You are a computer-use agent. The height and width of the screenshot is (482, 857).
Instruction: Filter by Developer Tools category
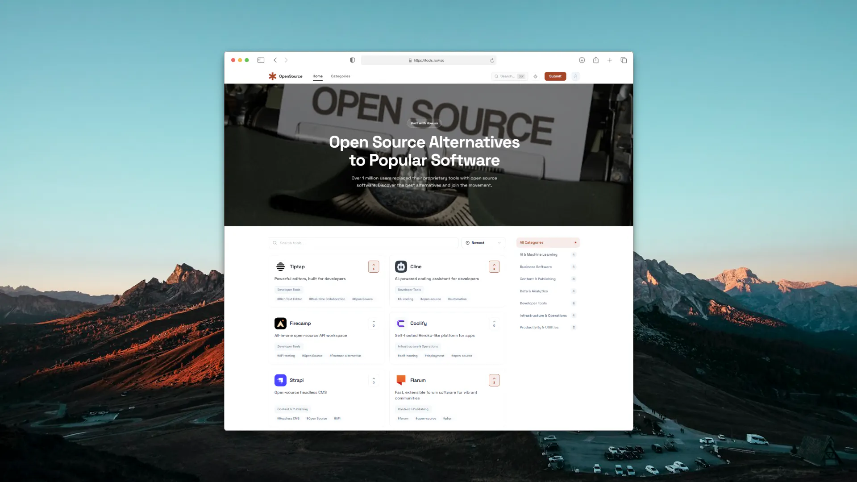[x=548, y=303]
